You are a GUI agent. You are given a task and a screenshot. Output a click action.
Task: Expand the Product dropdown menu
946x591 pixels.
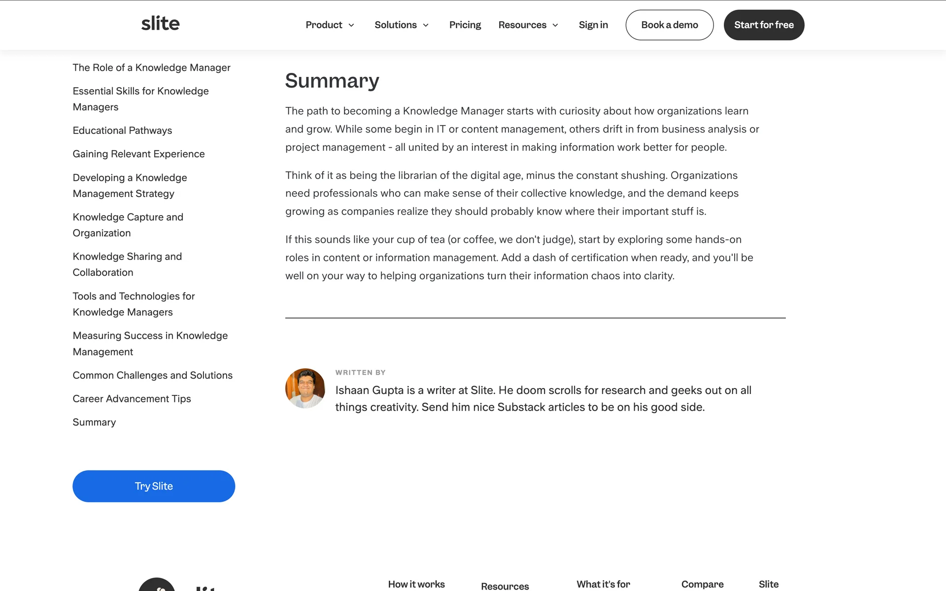coord(330,25)
